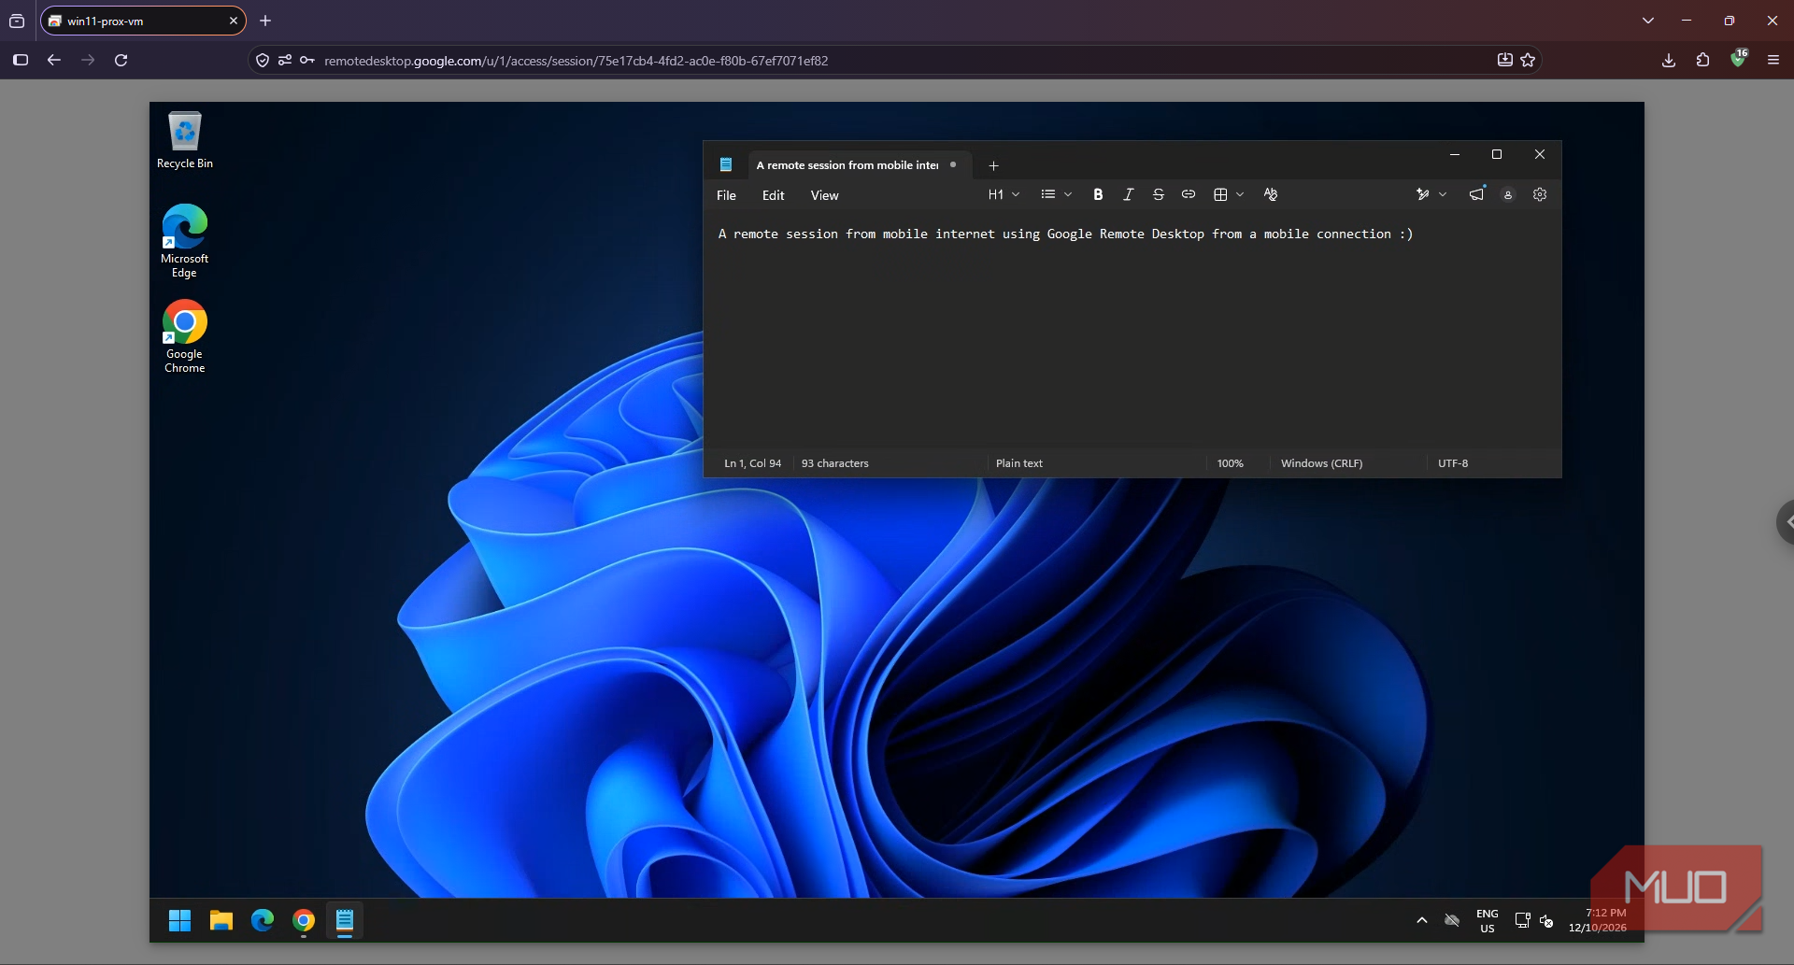Screen dimensions: 1794x965
Task: Click the Notepad what's new megaphone icon
Action: [1476, 194]
